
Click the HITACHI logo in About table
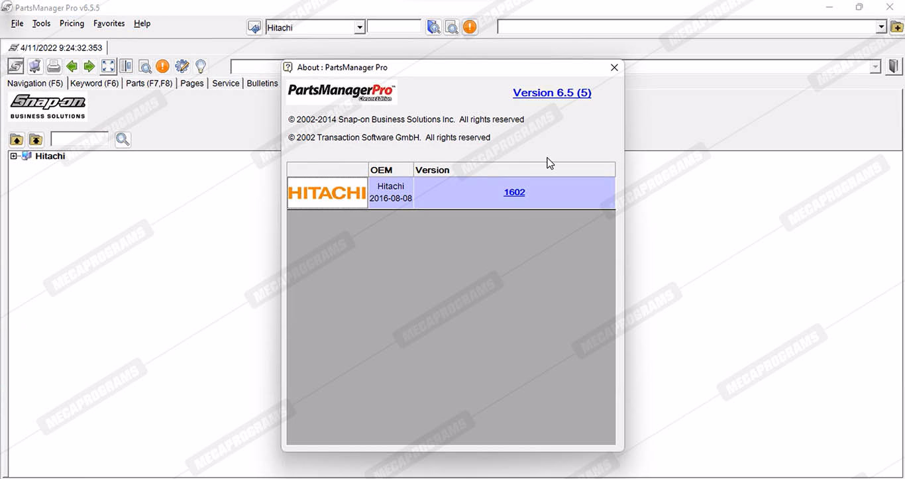pos(327,193)
